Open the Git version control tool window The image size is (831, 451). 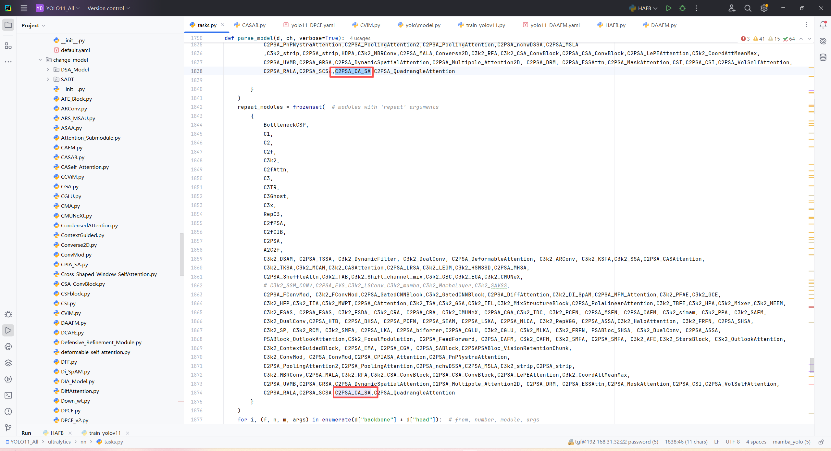pyautogui.click(x=8, y=428)
